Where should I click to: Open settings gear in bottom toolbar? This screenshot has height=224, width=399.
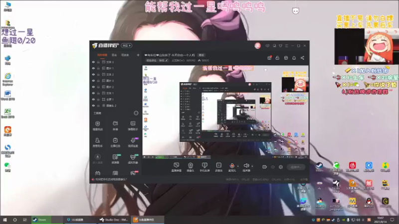tap(281, 167)
